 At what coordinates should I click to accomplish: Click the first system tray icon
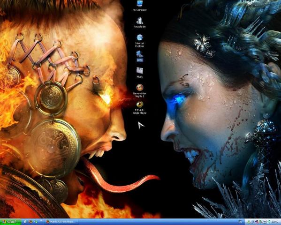tap(249, 222)
